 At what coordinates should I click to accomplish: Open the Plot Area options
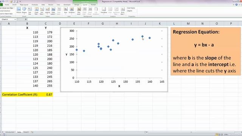coord(79,11)
